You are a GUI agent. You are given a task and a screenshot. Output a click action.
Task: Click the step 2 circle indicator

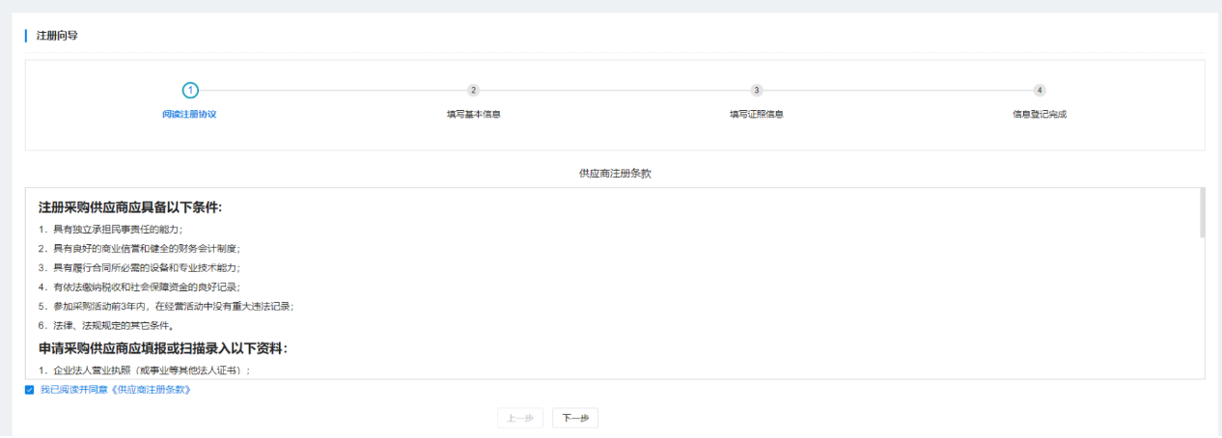point(473,90)
